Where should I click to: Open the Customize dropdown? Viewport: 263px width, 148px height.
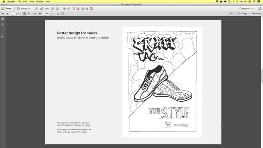(x=246, y=8)
